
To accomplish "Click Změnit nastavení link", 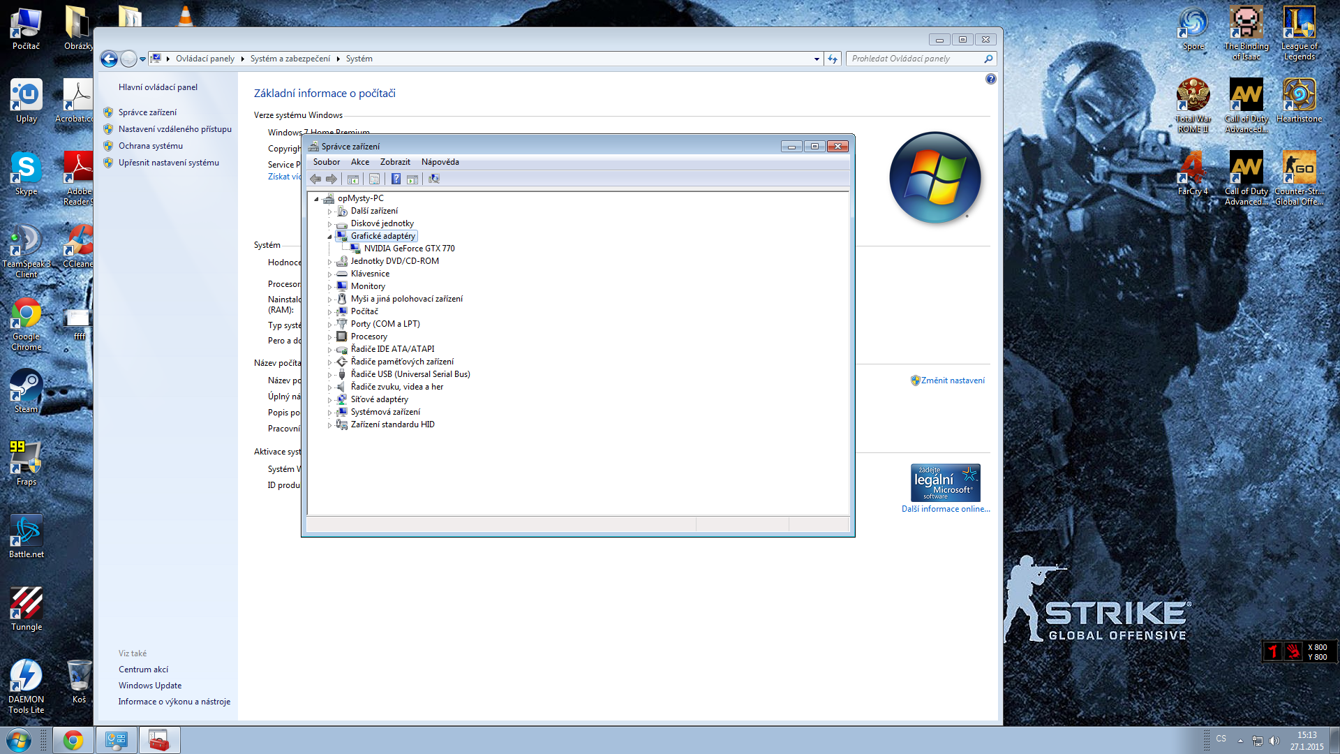I will click(x=953, y=380).
